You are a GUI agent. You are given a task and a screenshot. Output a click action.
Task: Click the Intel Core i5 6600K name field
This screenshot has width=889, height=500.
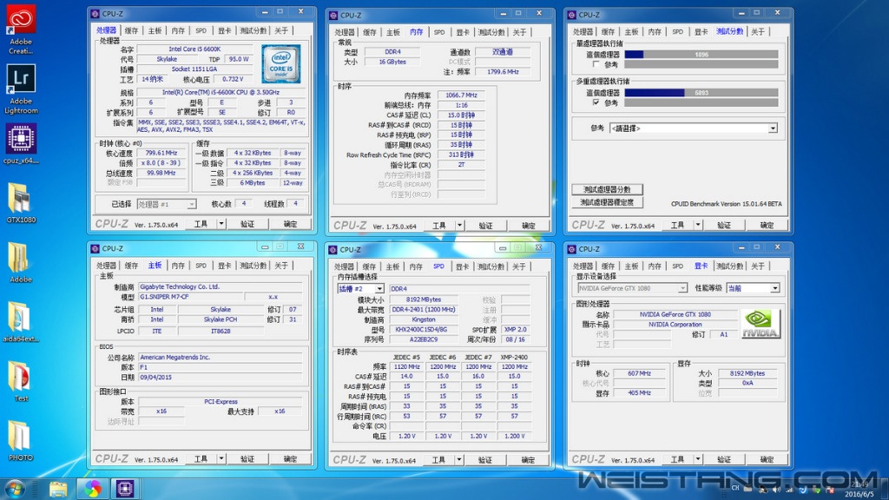click(x=194, y=49)
